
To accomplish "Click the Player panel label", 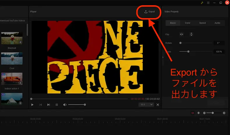I will [33, 12].
